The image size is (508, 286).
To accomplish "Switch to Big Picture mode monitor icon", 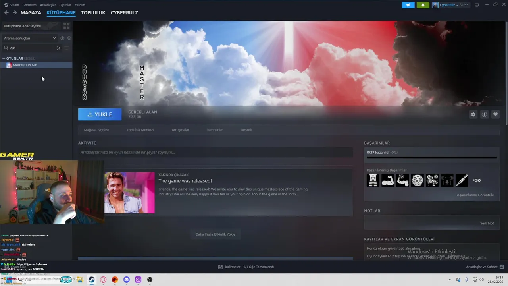I will point(477,5).
